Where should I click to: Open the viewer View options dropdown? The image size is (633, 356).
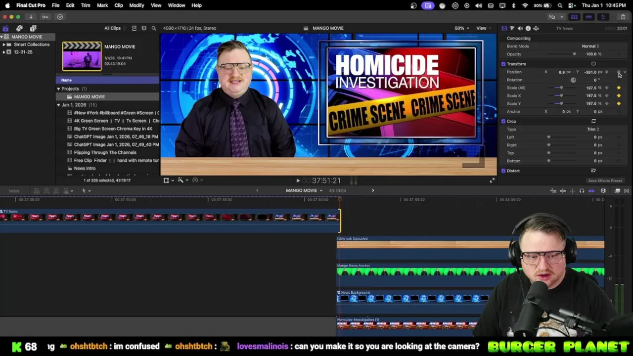pos(483,28)
